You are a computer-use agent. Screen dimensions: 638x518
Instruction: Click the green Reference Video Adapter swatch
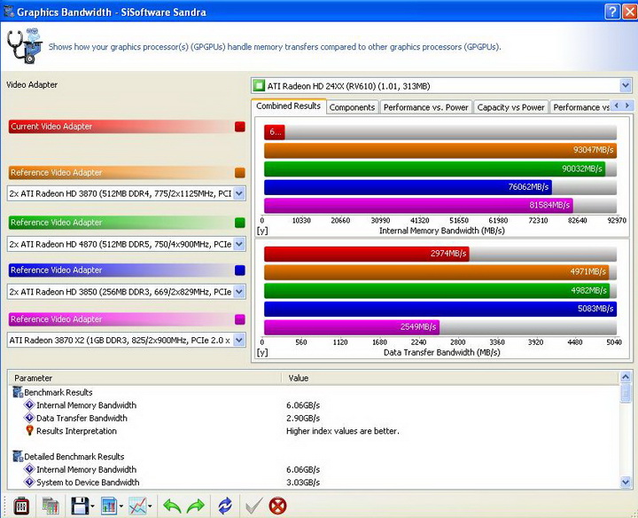[x=239, y=223]
